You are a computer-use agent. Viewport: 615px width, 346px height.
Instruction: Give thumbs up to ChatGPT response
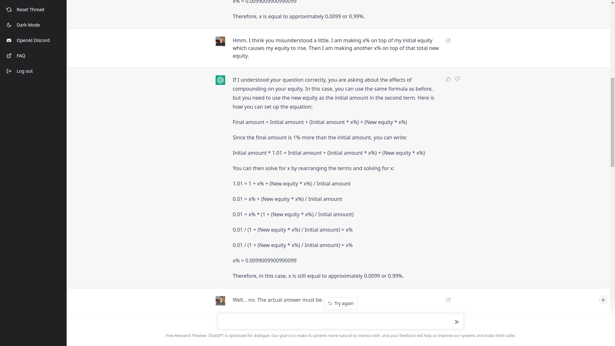448,79
